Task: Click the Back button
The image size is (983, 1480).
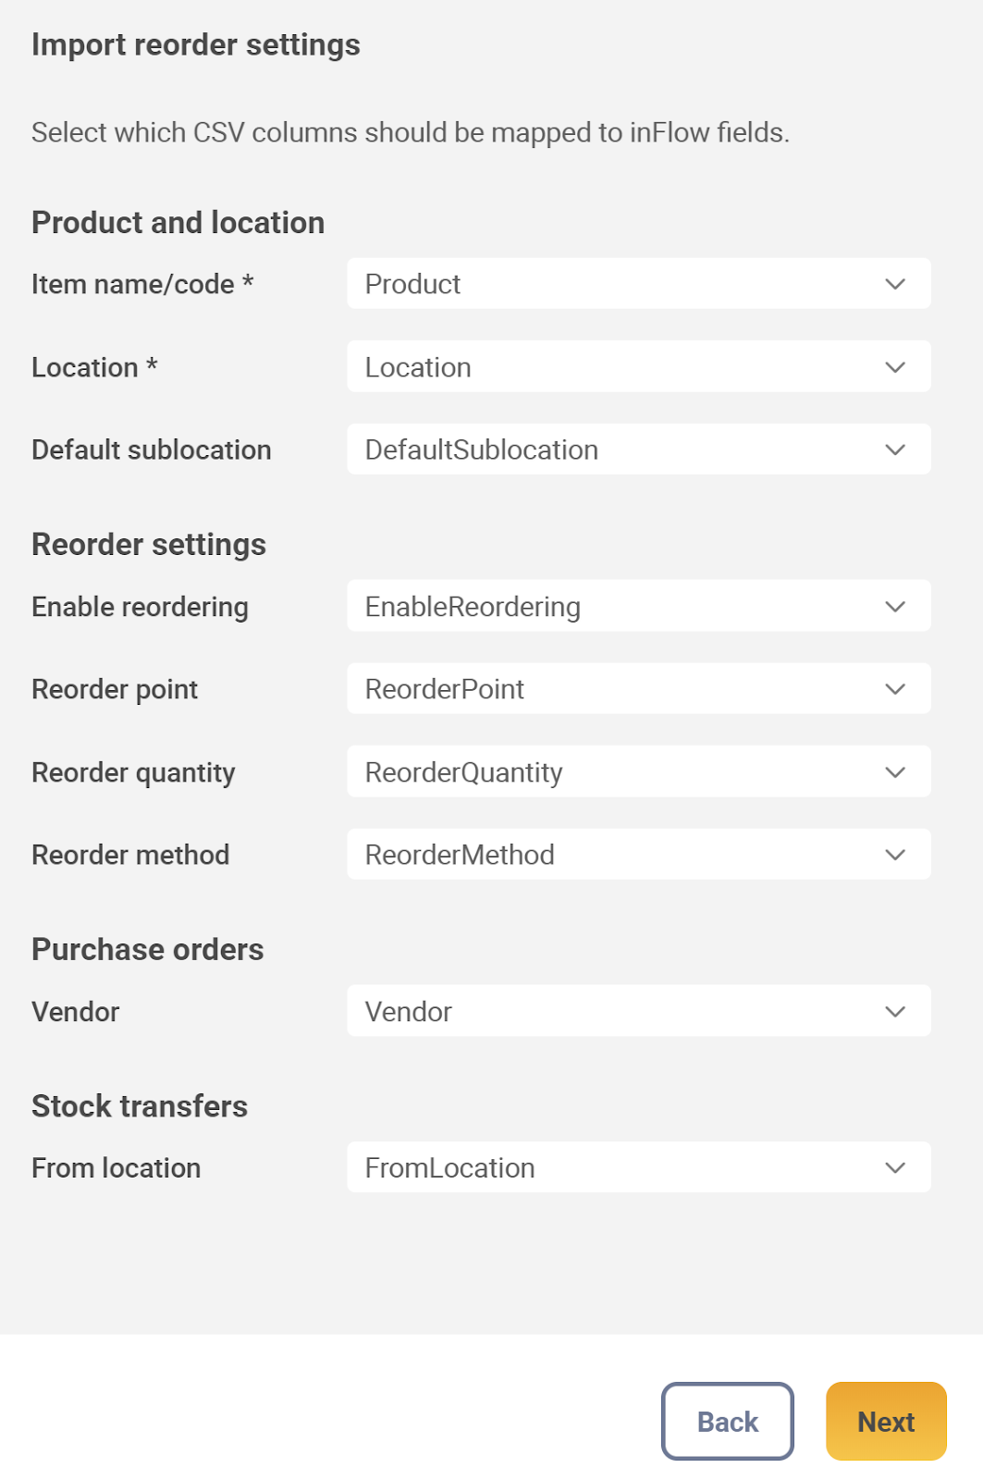Action: point(727,1421)
